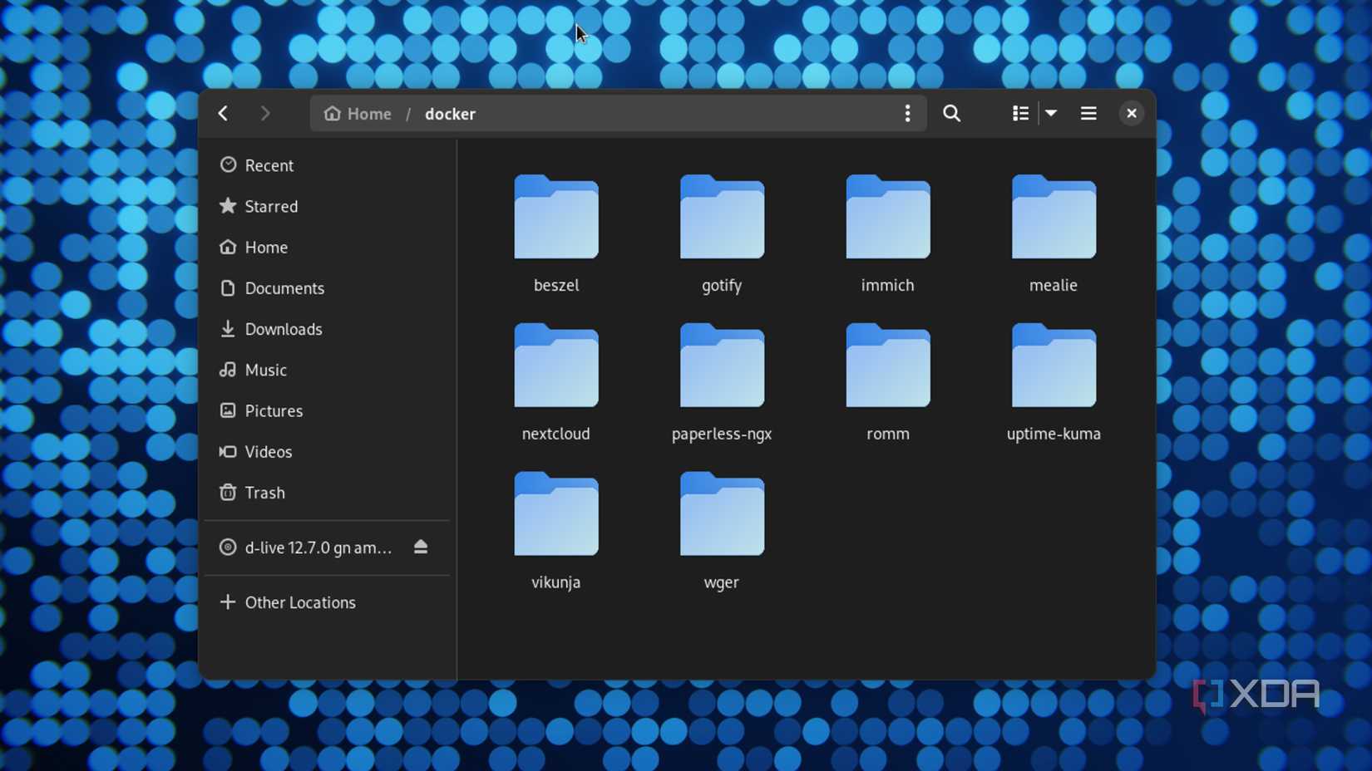Open the paperless-ngx folder

click(x=721, y=366)
